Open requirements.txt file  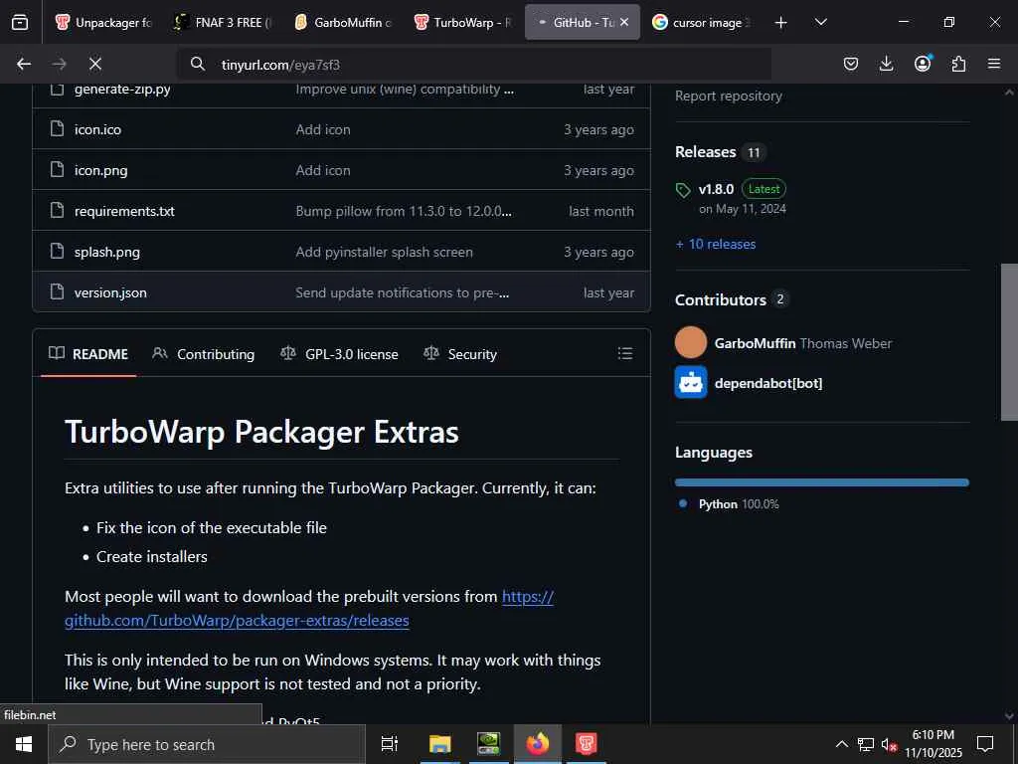(x=124, y=211)
